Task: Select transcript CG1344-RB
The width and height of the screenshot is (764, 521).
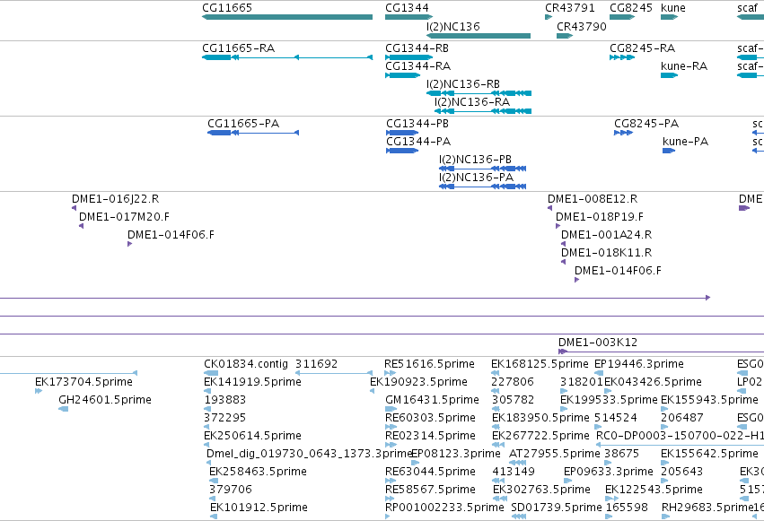Action: tap(408, 57)
